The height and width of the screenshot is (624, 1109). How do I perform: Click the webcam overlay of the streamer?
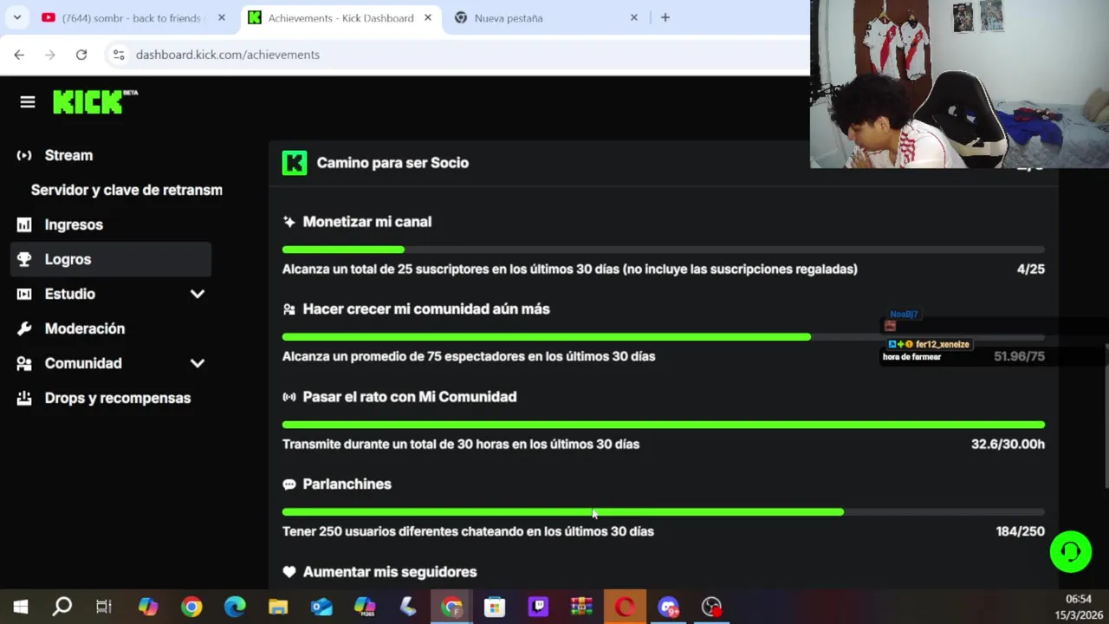pyautogui.click(x=959, y=84)
